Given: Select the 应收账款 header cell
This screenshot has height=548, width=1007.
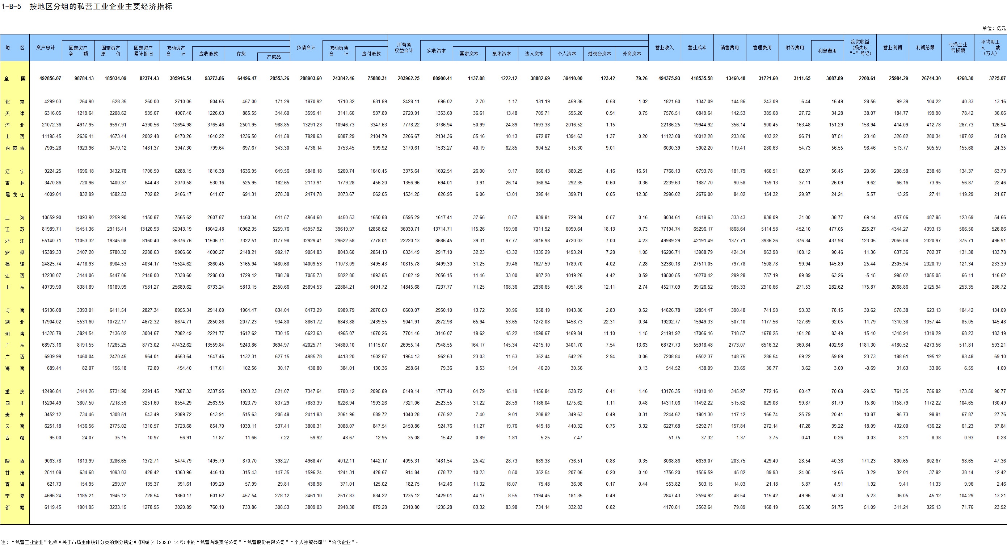Looking at the screenshot, I should point(208,54).
